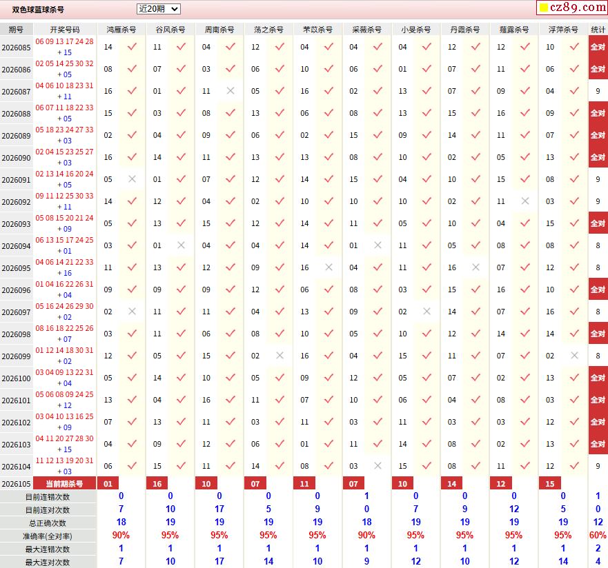This screenshot has height=568, width=608.
Task: Open the 近20期 period dropdown
Action: coord(158,8)
